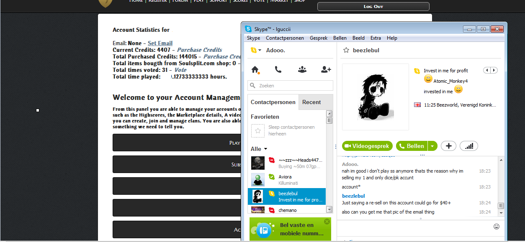
Task: Open the Gesprek menu
Action: 319,38
